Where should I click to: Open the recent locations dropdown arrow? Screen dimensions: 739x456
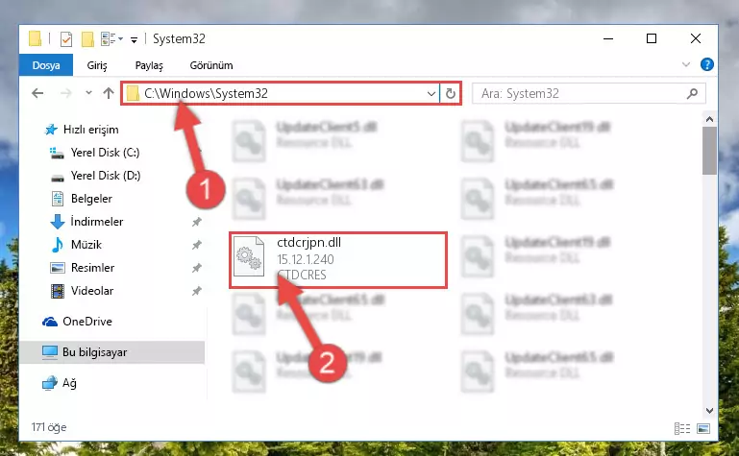[x=88, y=93]
